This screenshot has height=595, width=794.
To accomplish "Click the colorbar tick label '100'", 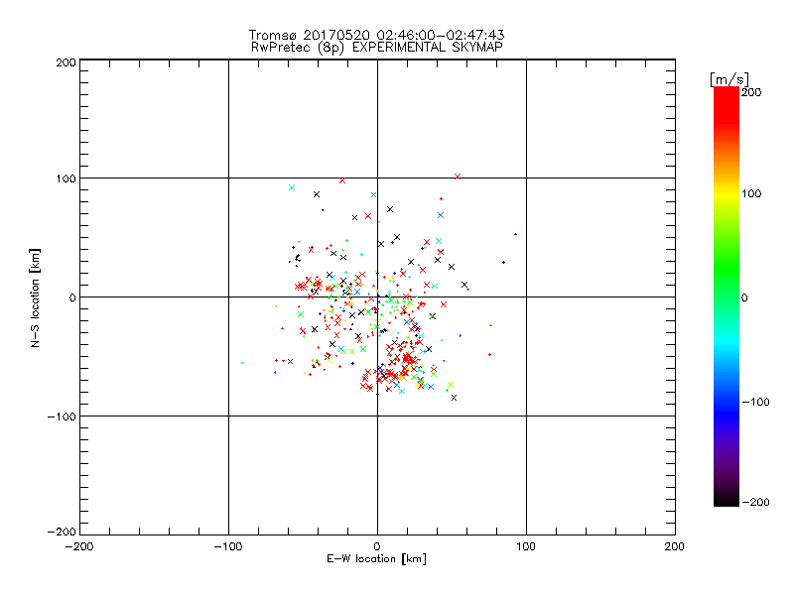I will [x=751, y=193].
